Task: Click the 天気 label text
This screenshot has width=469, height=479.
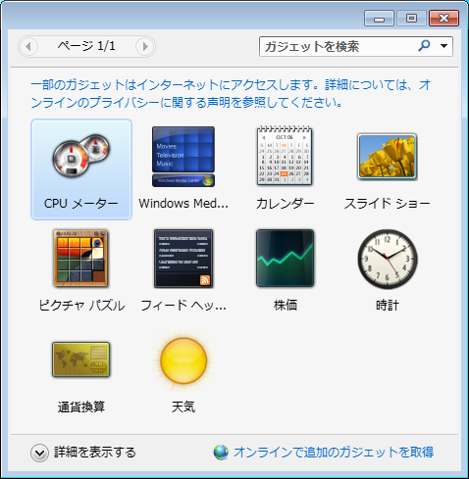Action: click(183, 407)
